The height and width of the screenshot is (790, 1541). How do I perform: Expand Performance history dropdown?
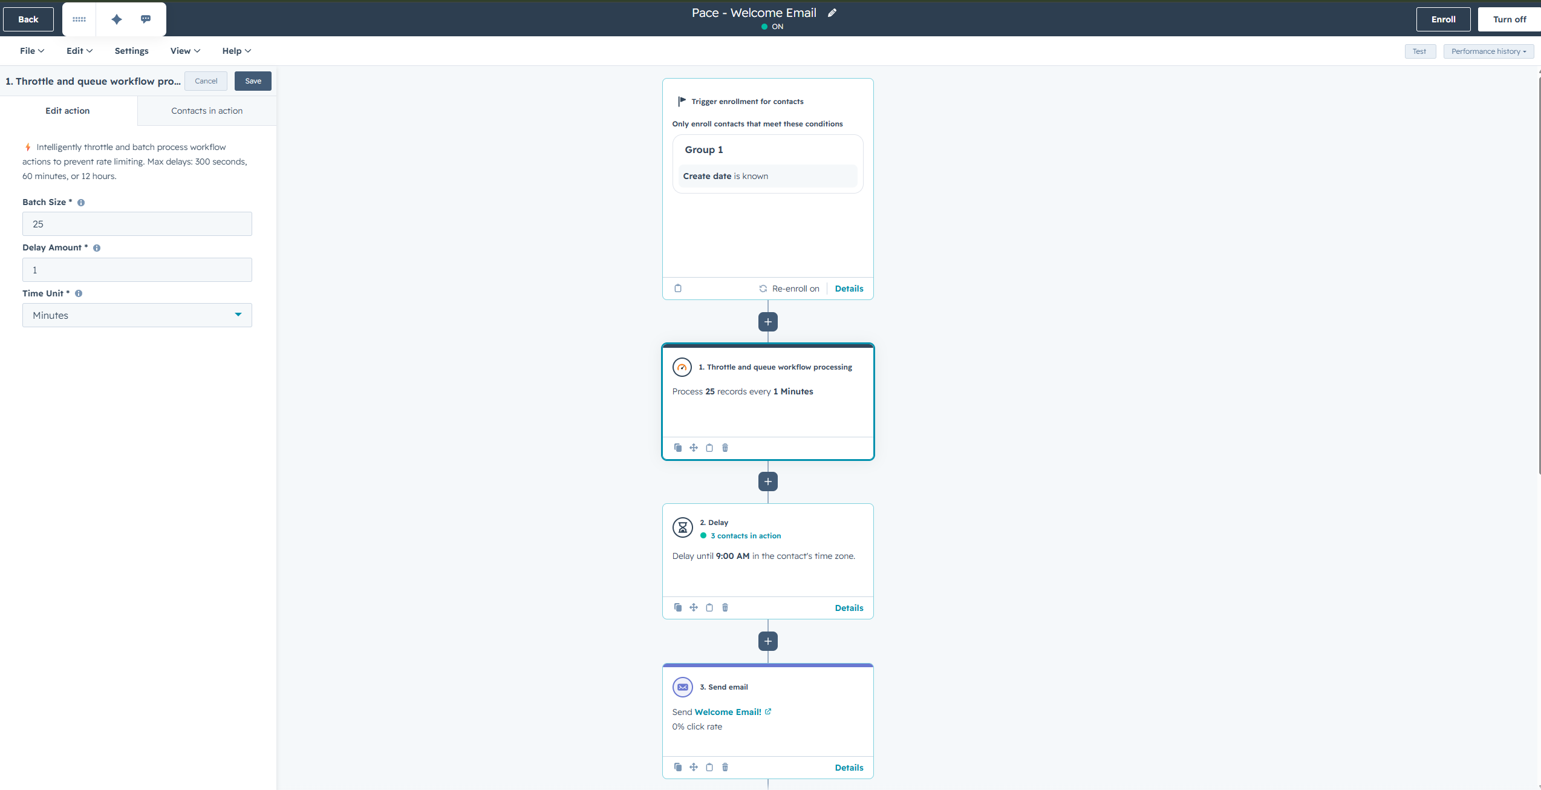[1488, 51]
